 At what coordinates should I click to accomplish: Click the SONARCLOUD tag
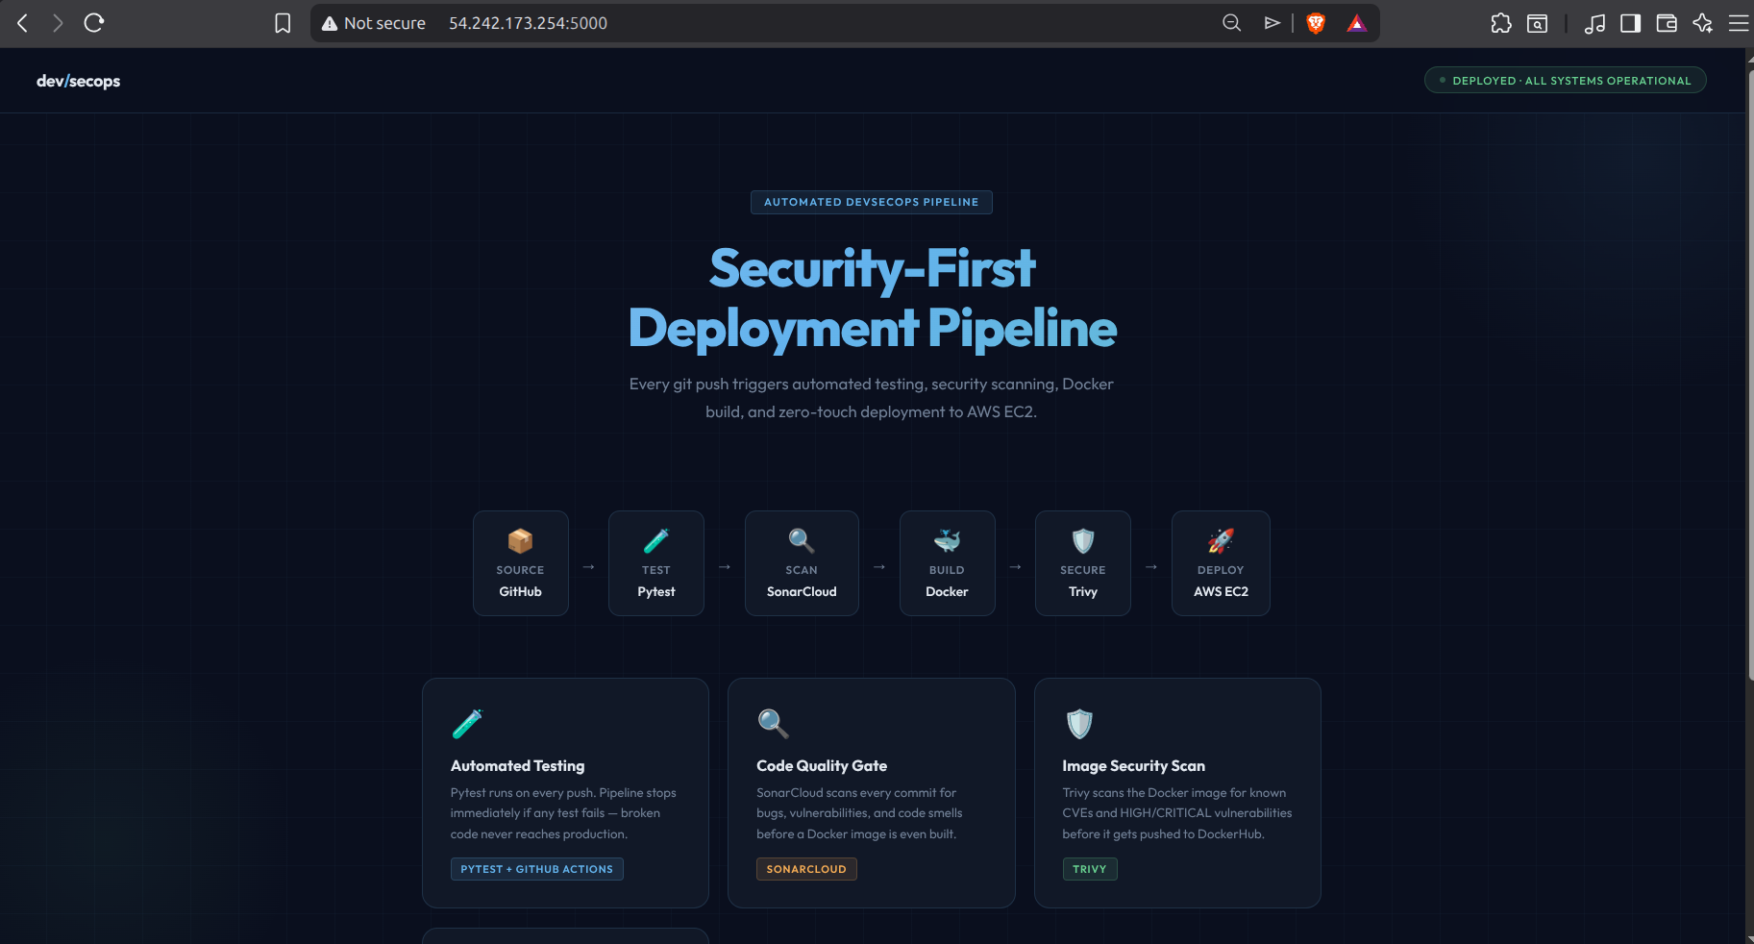coord(806,869)
